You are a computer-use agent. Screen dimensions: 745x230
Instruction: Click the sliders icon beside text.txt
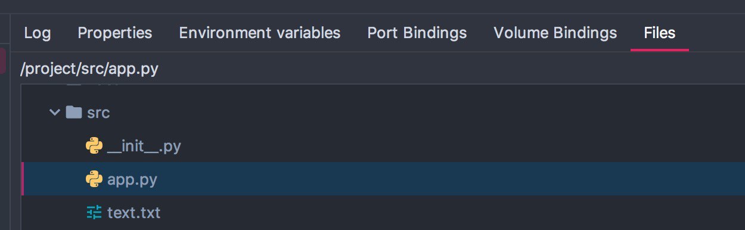94,212
